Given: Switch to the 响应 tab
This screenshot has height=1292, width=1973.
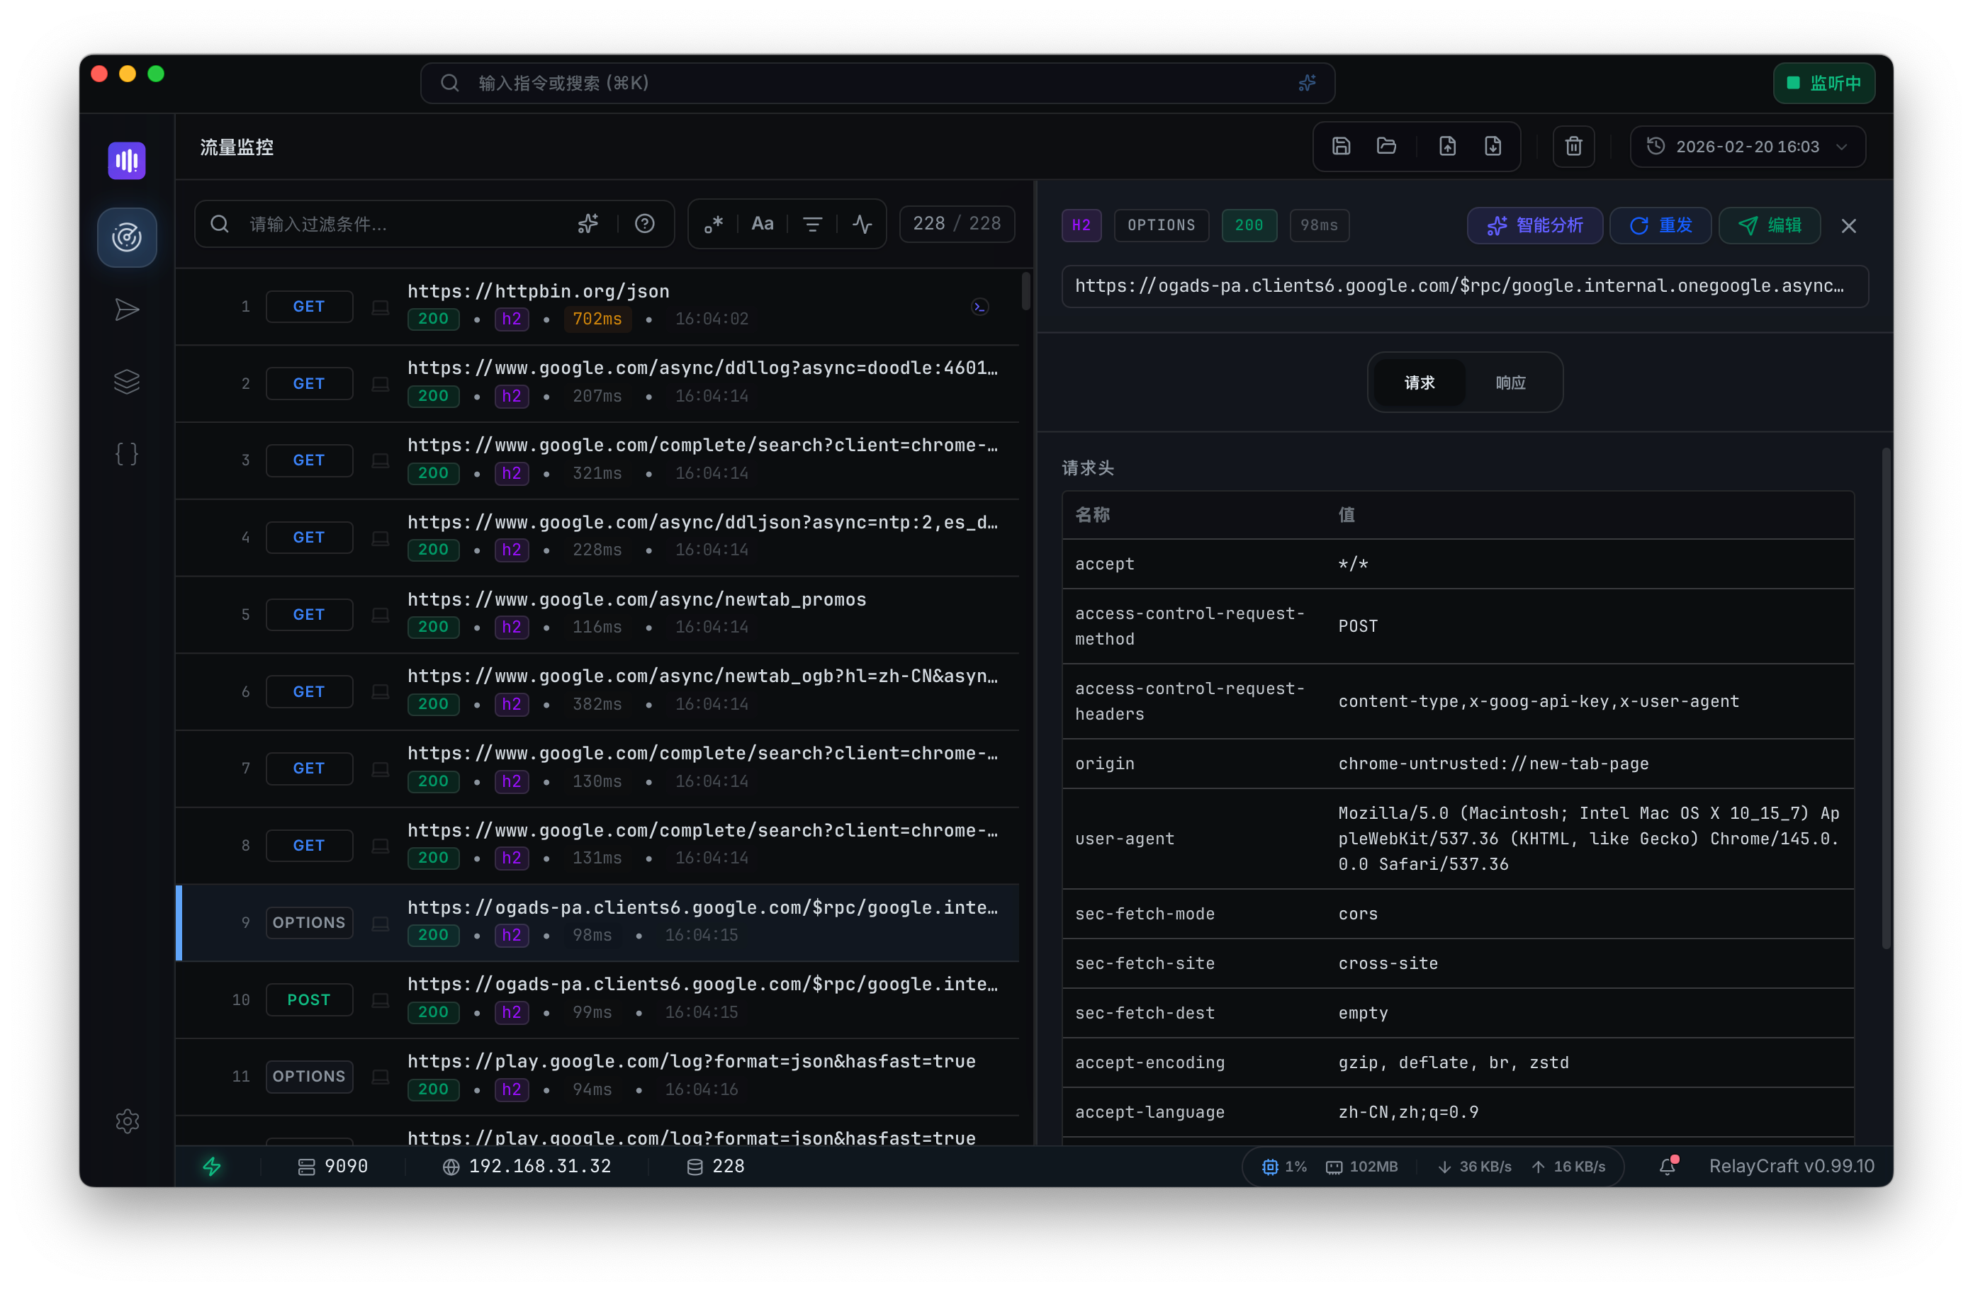Looking at the screenshot, I should tap(1510, 383).
